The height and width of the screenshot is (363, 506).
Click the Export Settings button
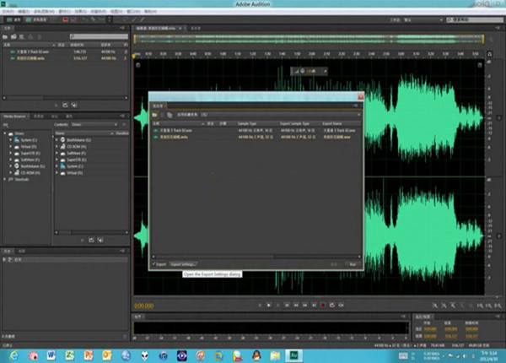[x=183, y=264]
